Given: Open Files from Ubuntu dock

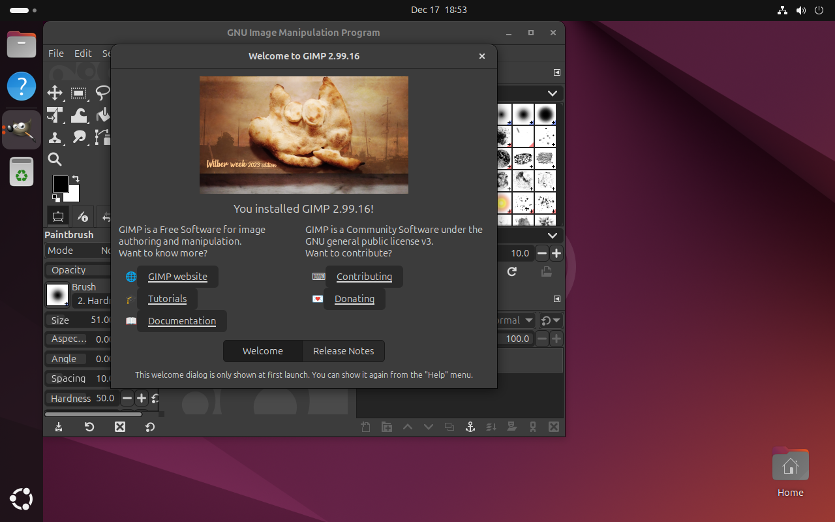Looking at the screenshot, I should coord(22,45).
